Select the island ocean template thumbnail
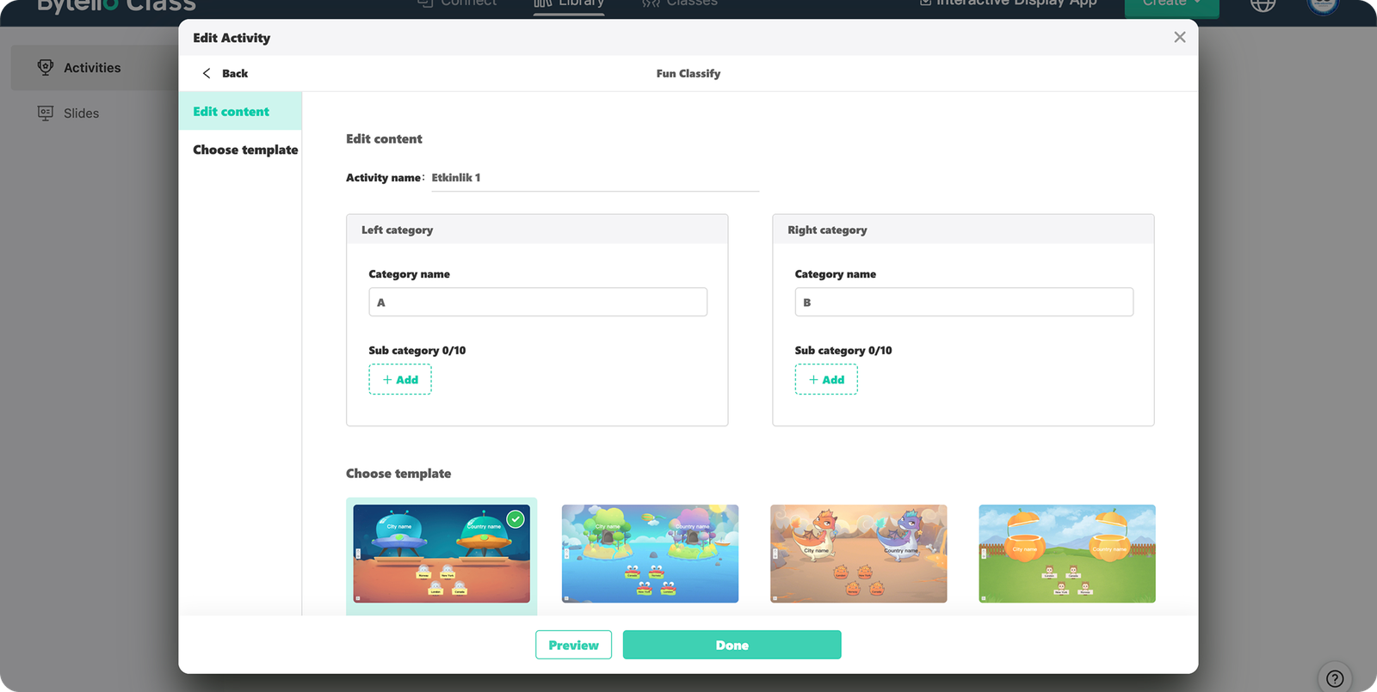1377x692 pixels. tap(650, 554)
